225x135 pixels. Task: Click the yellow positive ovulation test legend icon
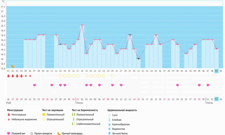[44, 115]
